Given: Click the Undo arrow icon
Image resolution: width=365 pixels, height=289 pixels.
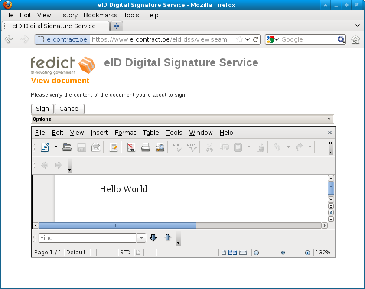Looking at the screenshot, I should (277, 147).
